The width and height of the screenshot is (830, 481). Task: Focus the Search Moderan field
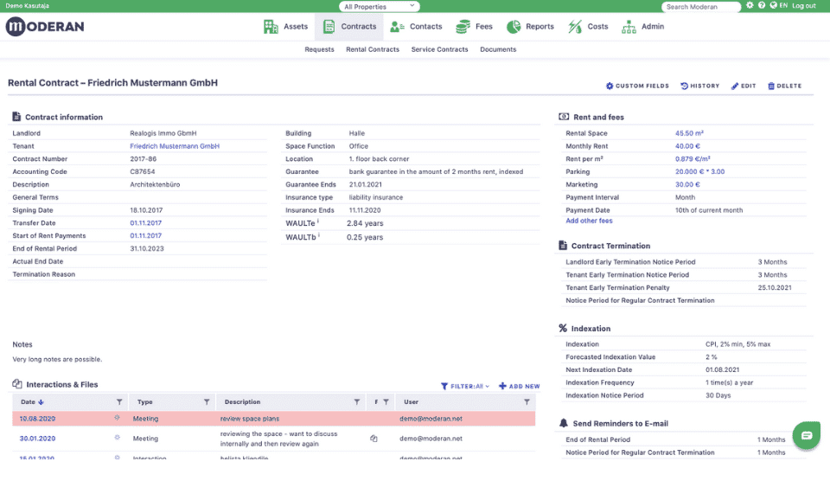(x=701, y=7)
